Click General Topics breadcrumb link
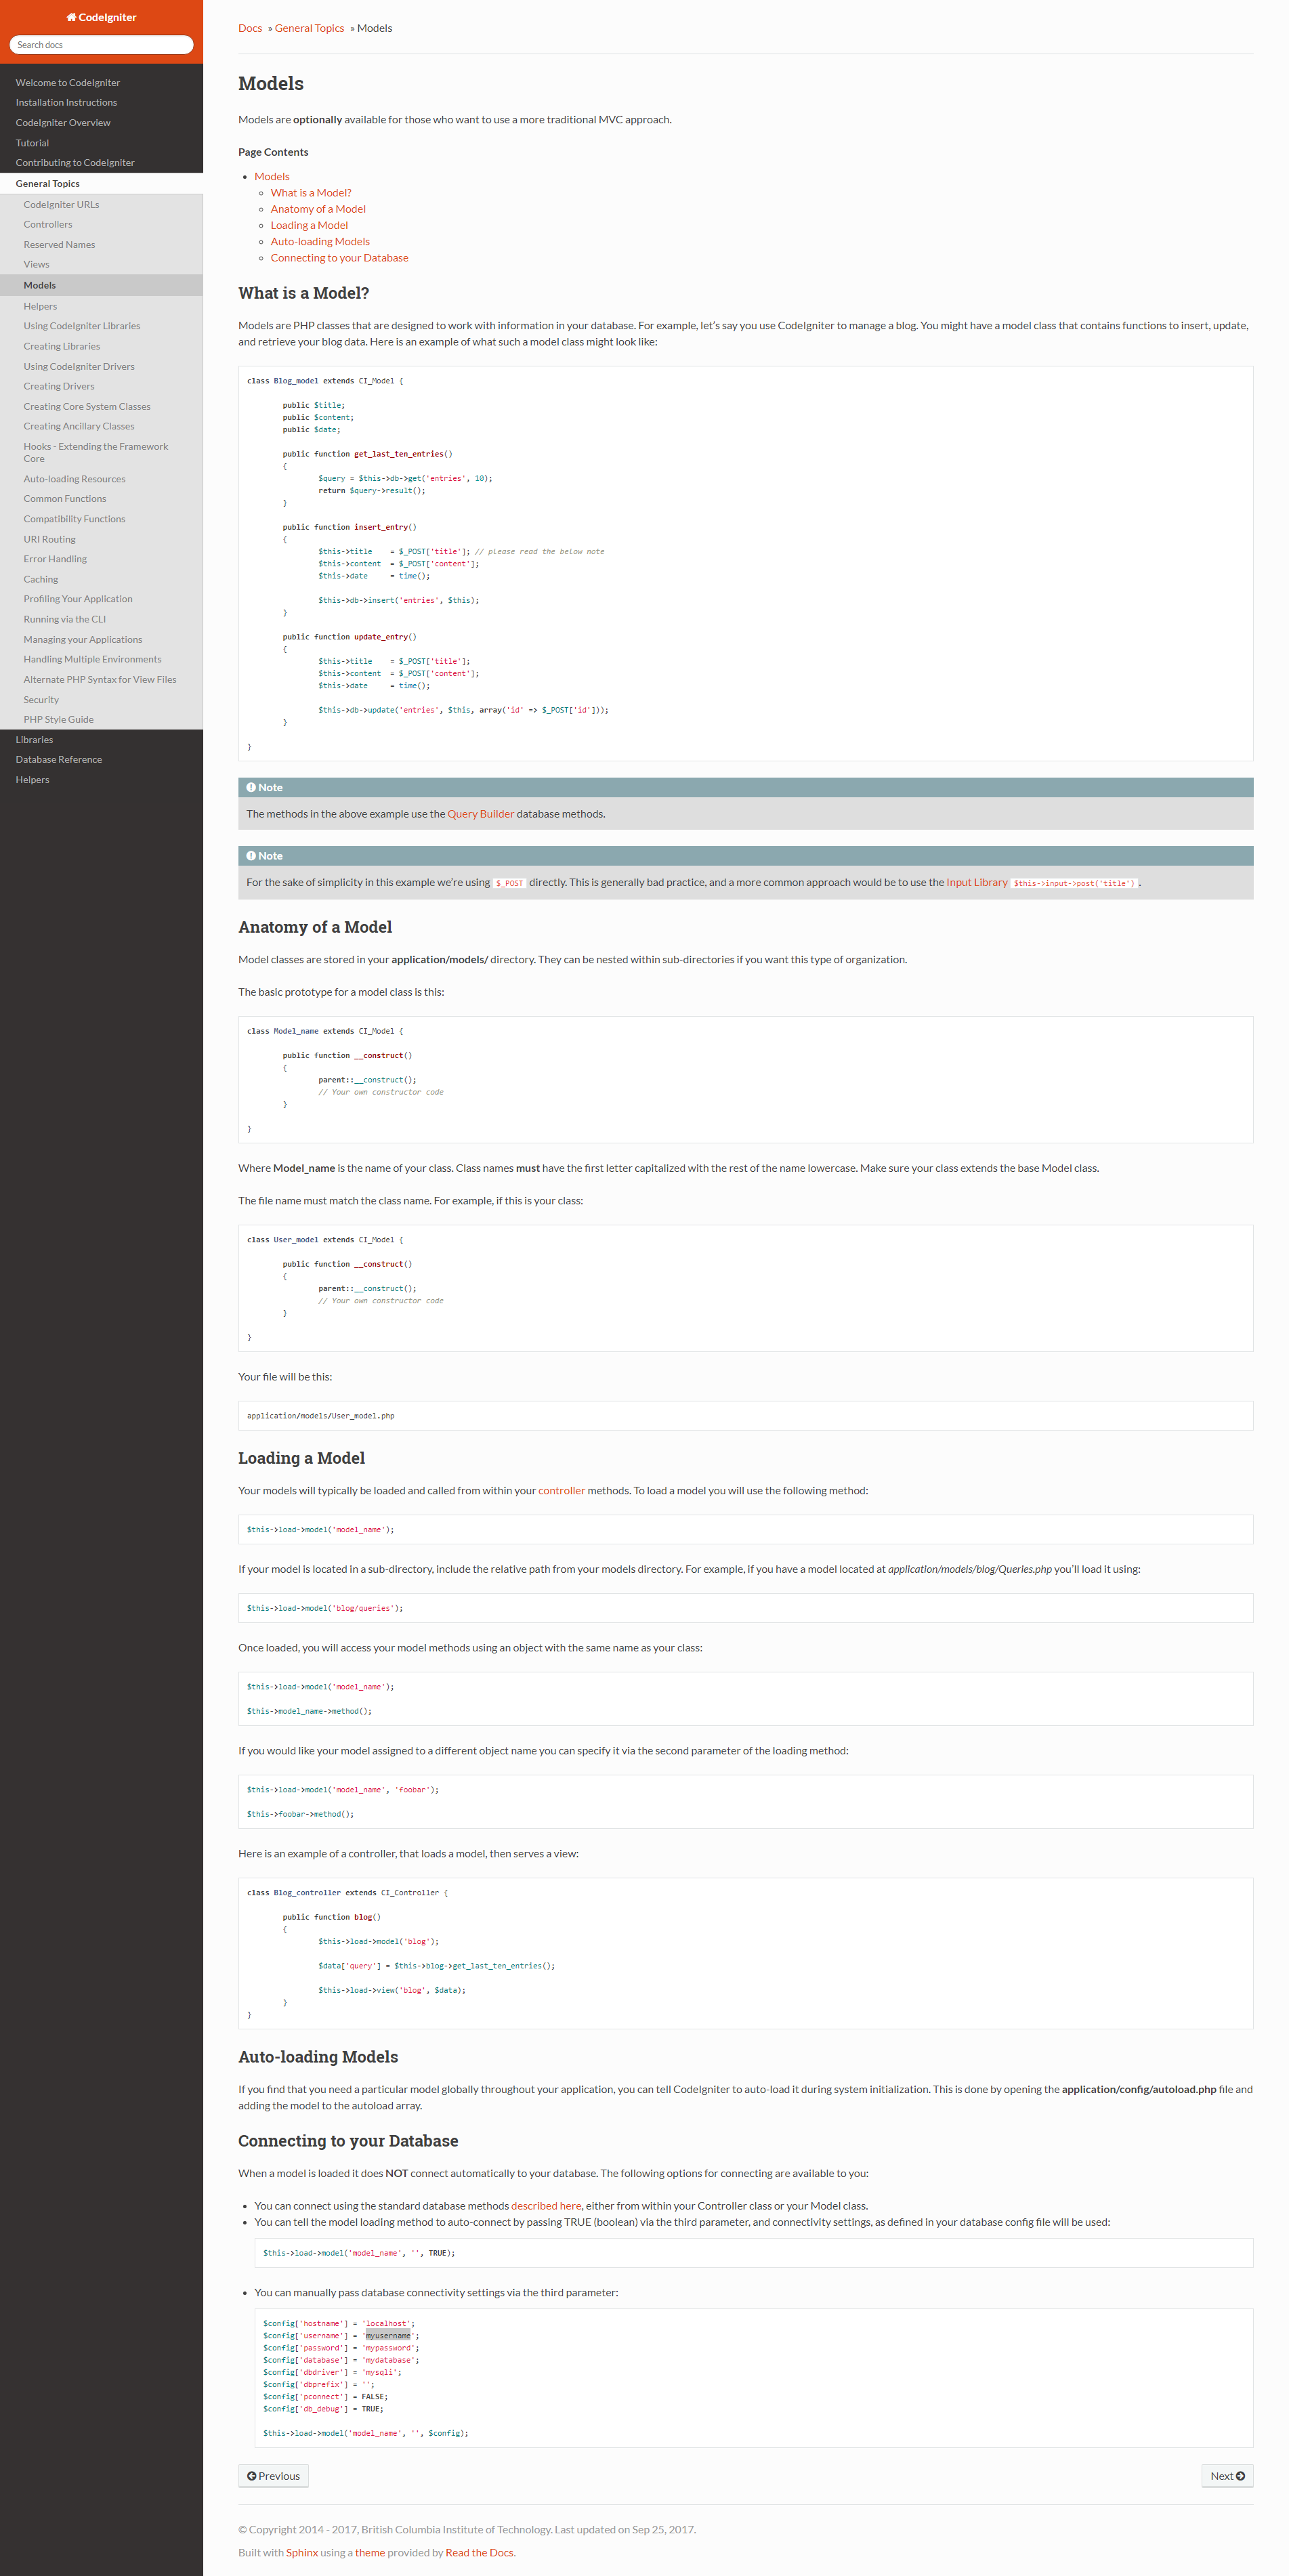 (x=309, y=28)
